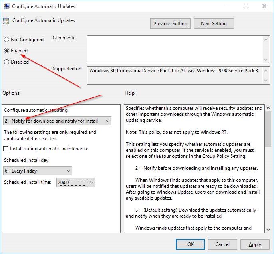274x254 pixels.
Task: Click the policy setting icon beside heading
Action: coord(6,21)
